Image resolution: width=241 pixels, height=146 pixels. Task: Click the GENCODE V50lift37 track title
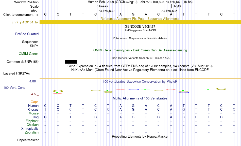(x=140, y=26)
